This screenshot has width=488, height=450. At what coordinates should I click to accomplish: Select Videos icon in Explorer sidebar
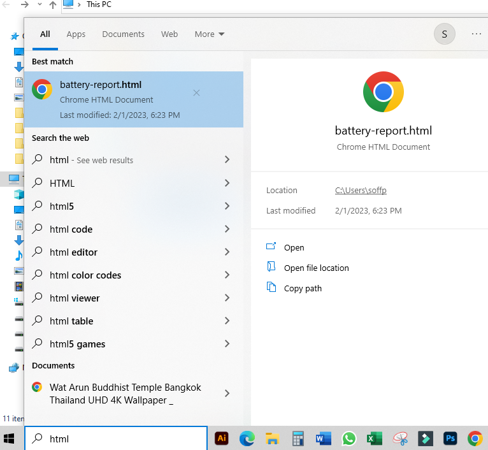coord(19,286)
